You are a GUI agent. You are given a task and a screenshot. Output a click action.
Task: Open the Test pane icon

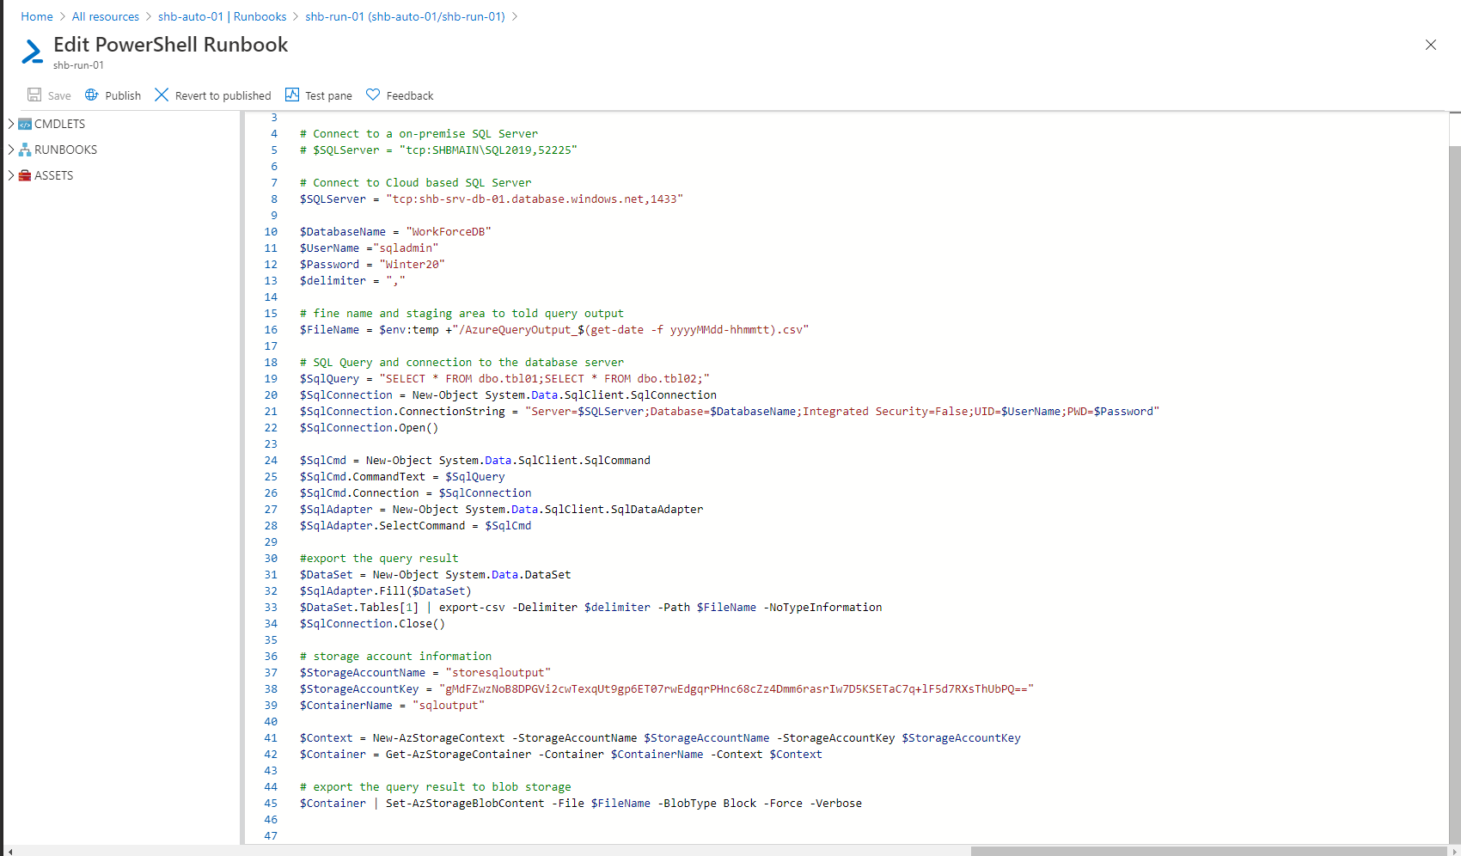[291, 95]
